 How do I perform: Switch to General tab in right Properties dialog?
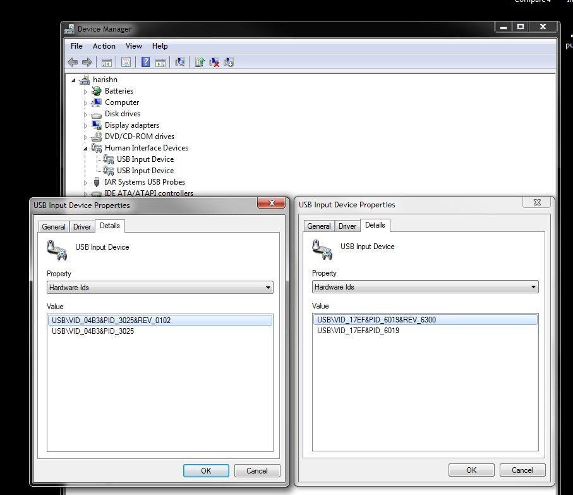[x=318, y=226]
